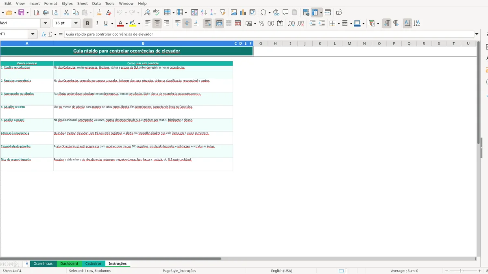Image resolution: width=488 pixels, height=274 pixels.
Task: Open the font color dropdown arrow
Action: coord(126,24)
